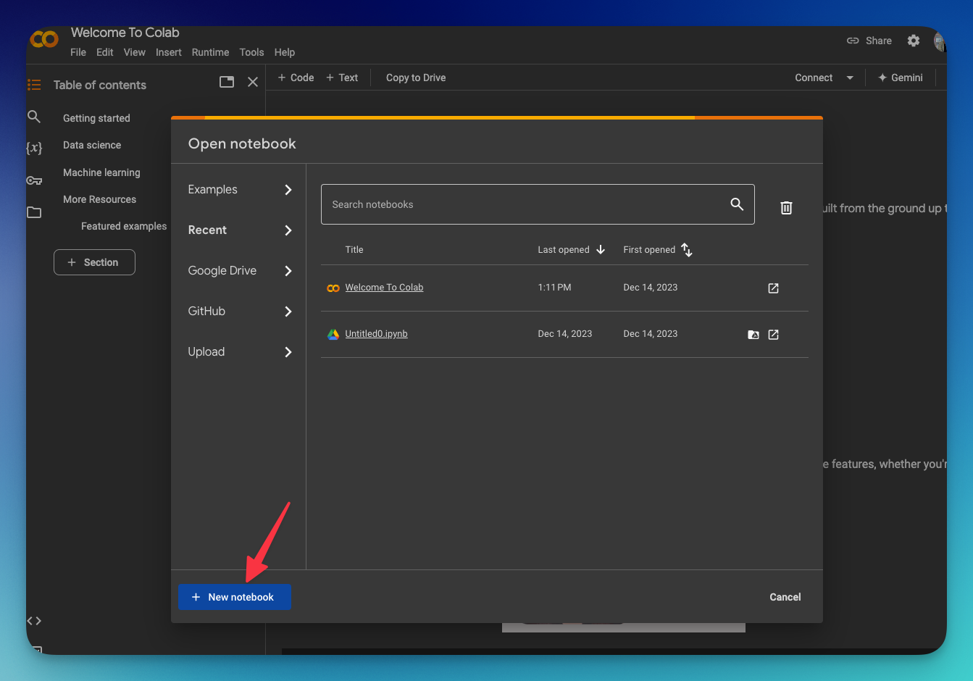Close the Table of contents panel
The image size is (973, 681).
click(253, 82)
